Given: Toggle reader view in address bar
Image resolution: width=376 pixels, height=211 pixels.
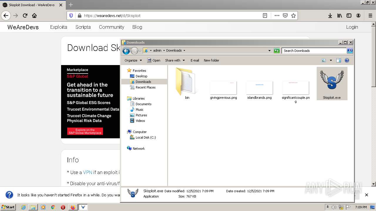Looking at the screenshot, I should tap(265, 16).
